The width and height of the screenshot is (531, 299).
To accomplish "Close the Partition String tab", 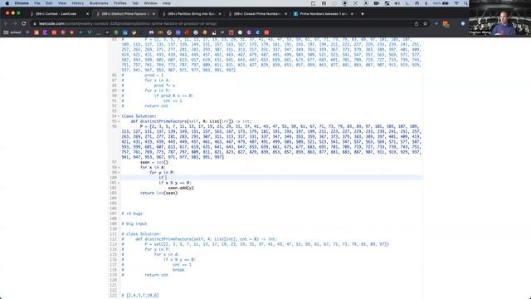I will tap(220, 14).
